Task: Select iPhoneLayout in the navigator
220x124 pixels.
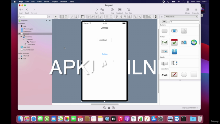Action: tap(28, 29)
